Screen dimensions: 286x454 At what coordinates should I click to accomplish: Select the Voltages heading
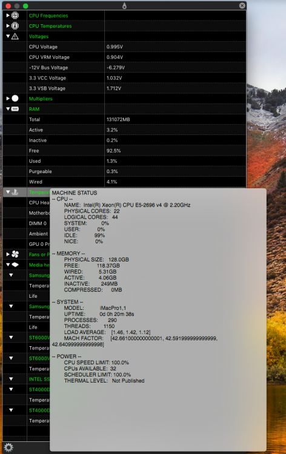pos(39,36)
